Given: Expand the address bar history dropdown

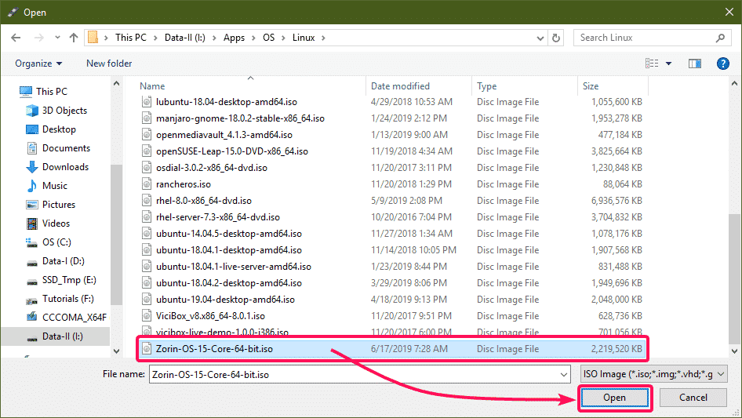Looking at the screenshot, I should pos(540,38).
